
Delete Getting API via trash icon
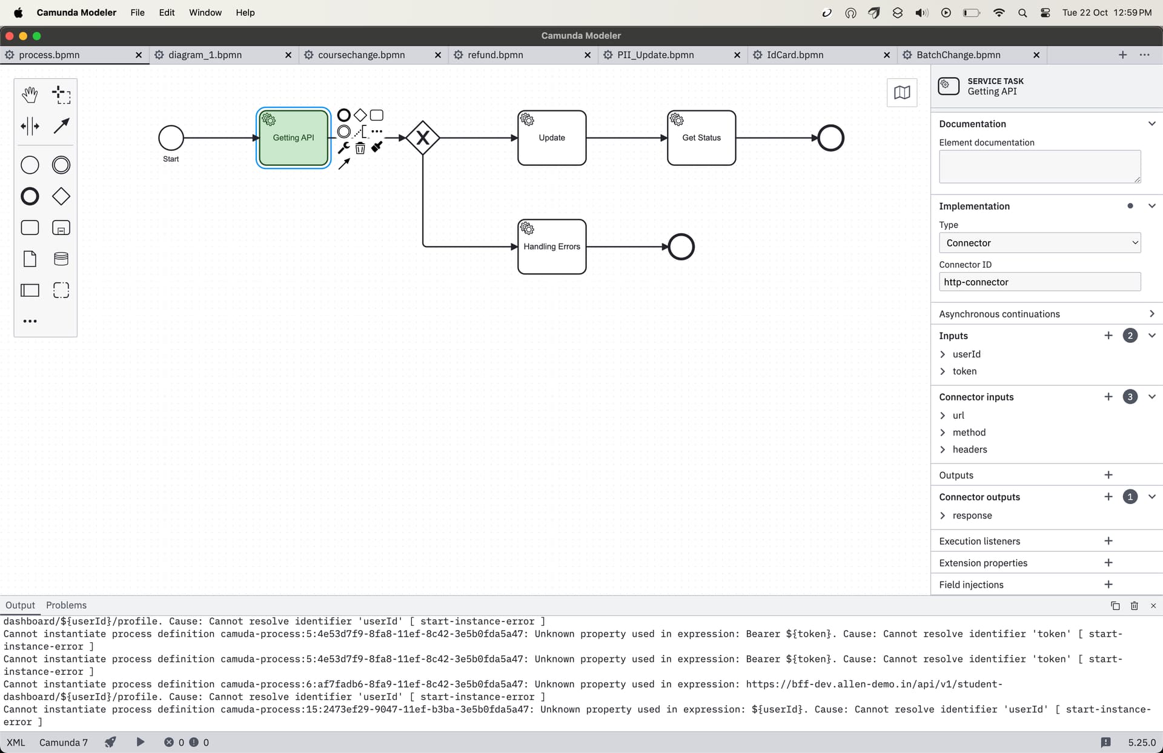[x=360, y=148]
